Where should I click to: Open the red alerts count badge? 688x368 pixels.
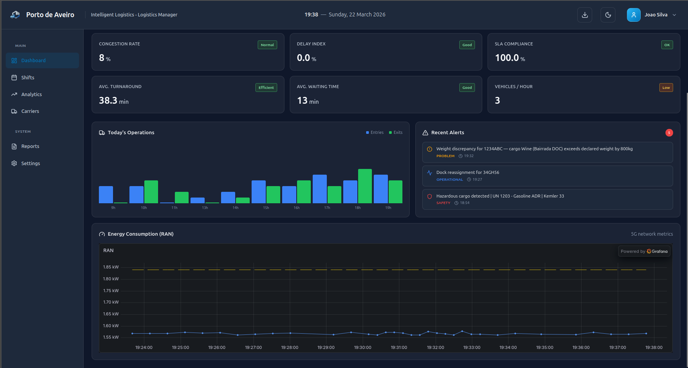pos(669,133)
